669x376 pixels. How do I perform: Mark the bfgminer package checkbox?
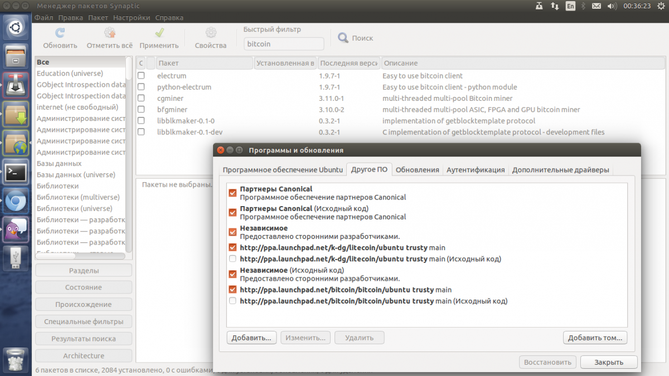pos(141,110)
